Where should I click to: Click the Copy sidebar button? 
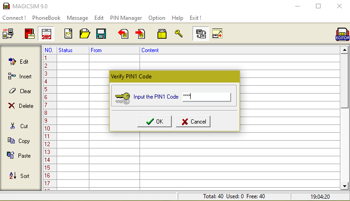pos(19,141)
